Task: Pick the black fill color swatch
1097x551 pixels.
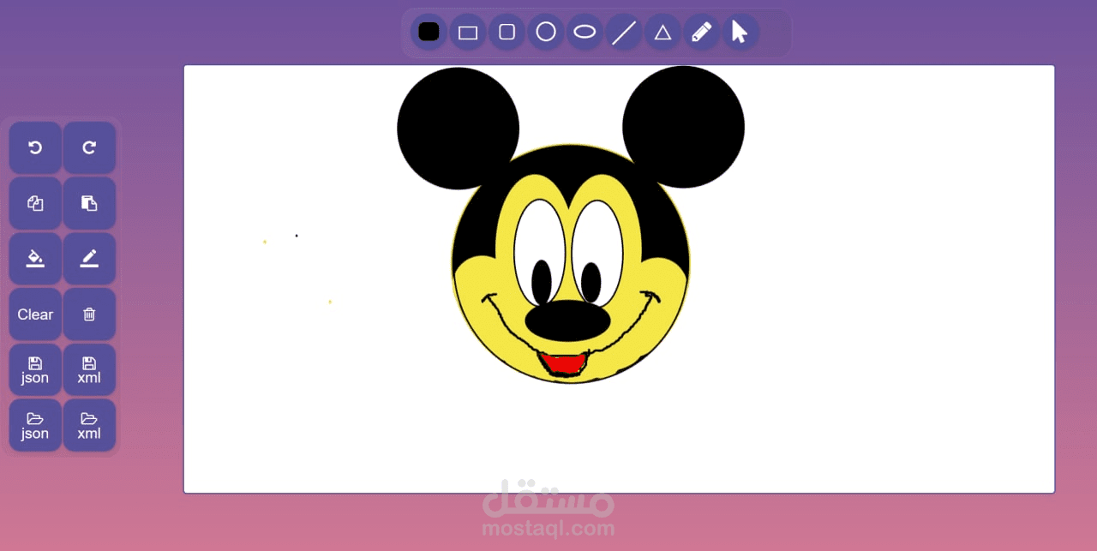Action: pyautogui.click(x=429, y=32)
